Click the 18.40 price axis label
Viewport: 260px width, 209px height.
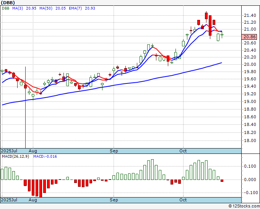click(x=250, y=124)
